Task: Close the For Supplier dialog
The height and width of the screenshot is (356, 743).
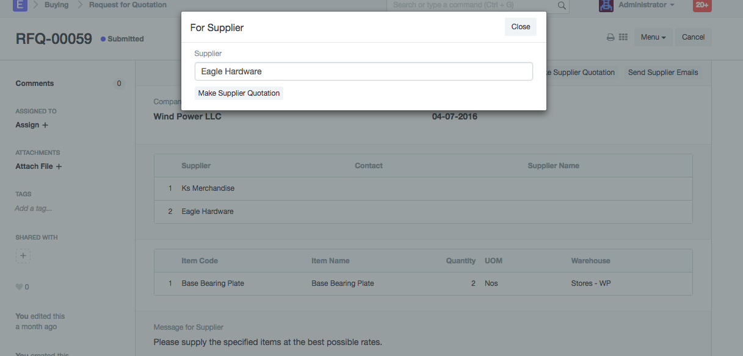Action: pos(520,27)
